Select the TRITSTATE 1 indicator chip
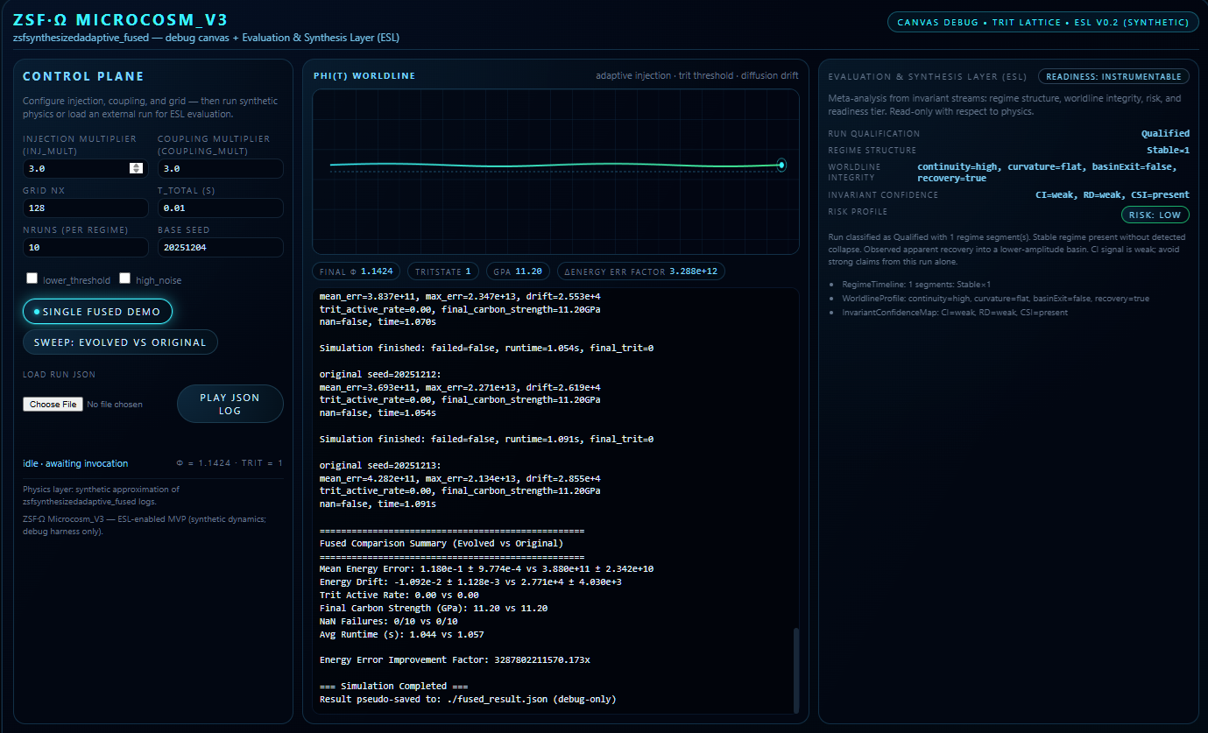This screenshot has height=733, width=1208. coord(442,271)
